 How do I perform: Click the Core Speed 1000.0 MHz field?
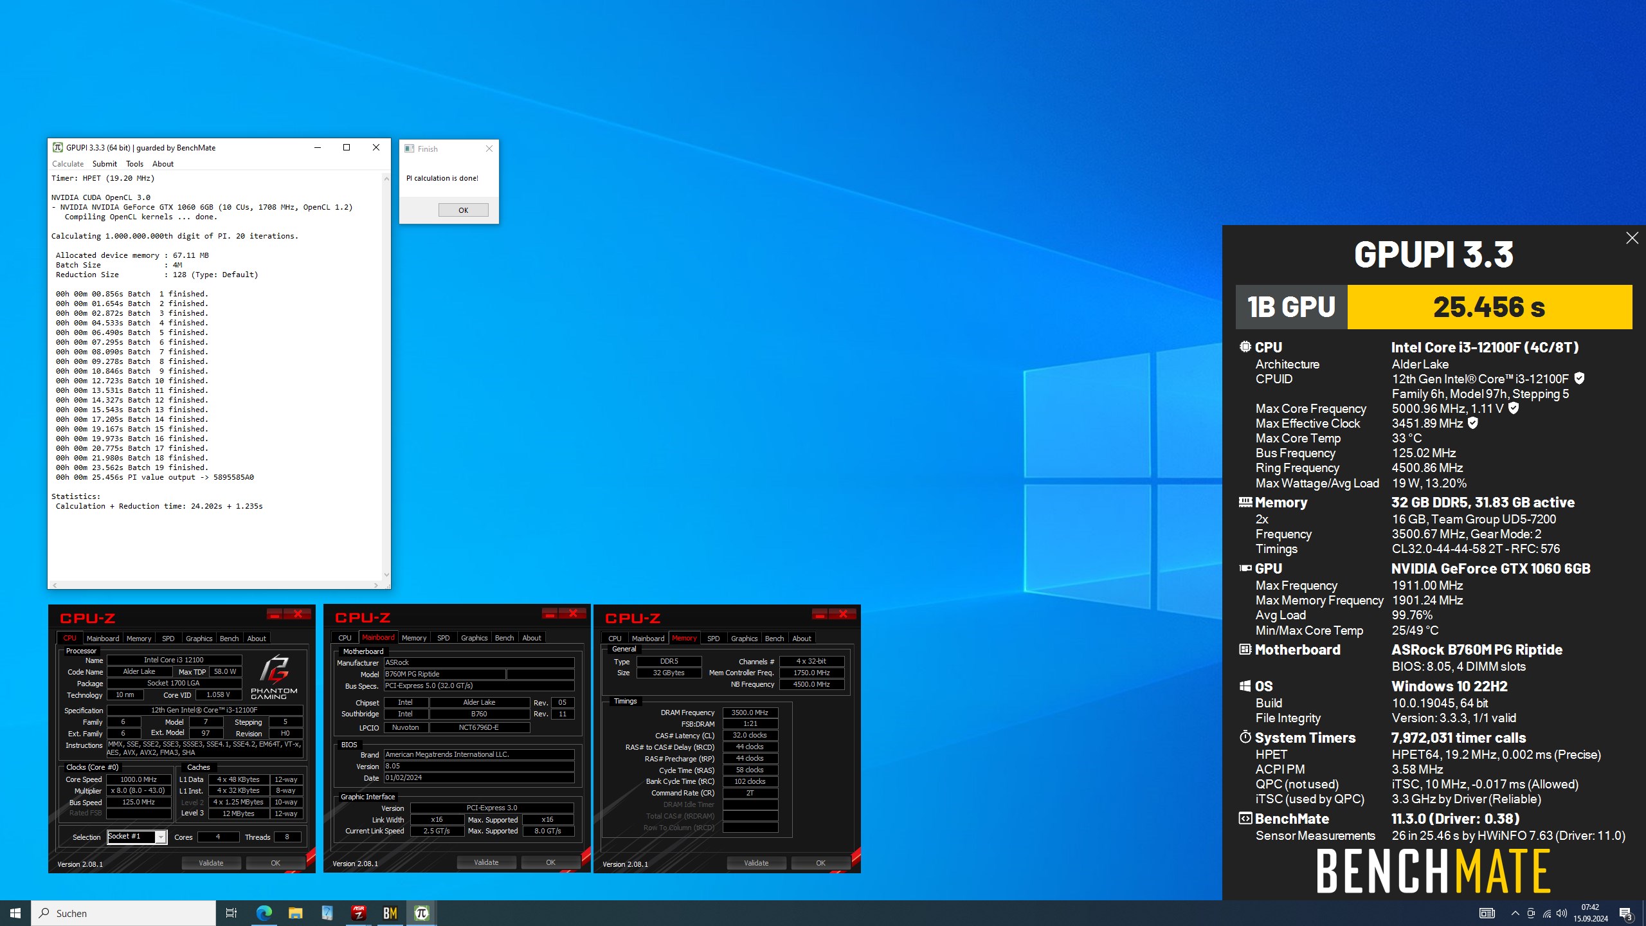pyautogui.click(x=139, y=779)
